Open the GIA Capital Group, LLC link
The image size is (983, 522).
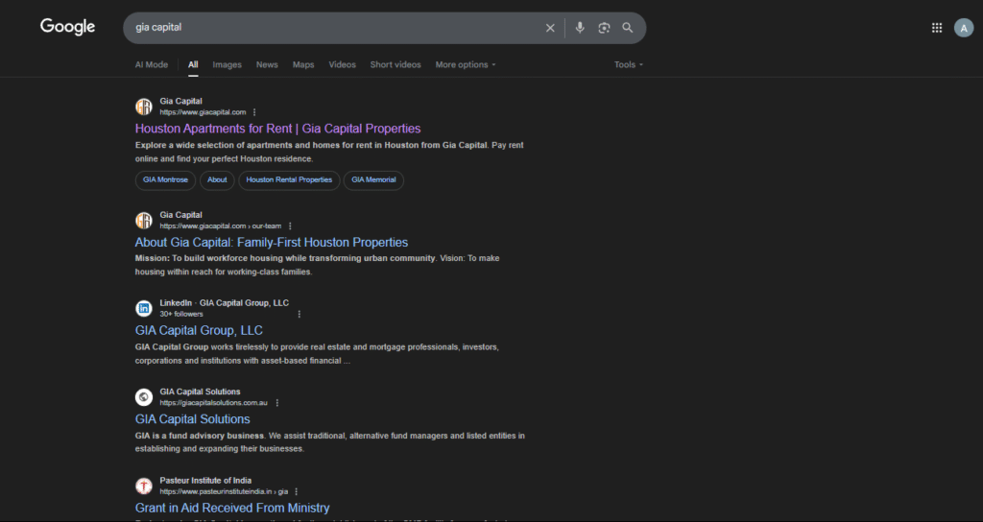(199, 331)
